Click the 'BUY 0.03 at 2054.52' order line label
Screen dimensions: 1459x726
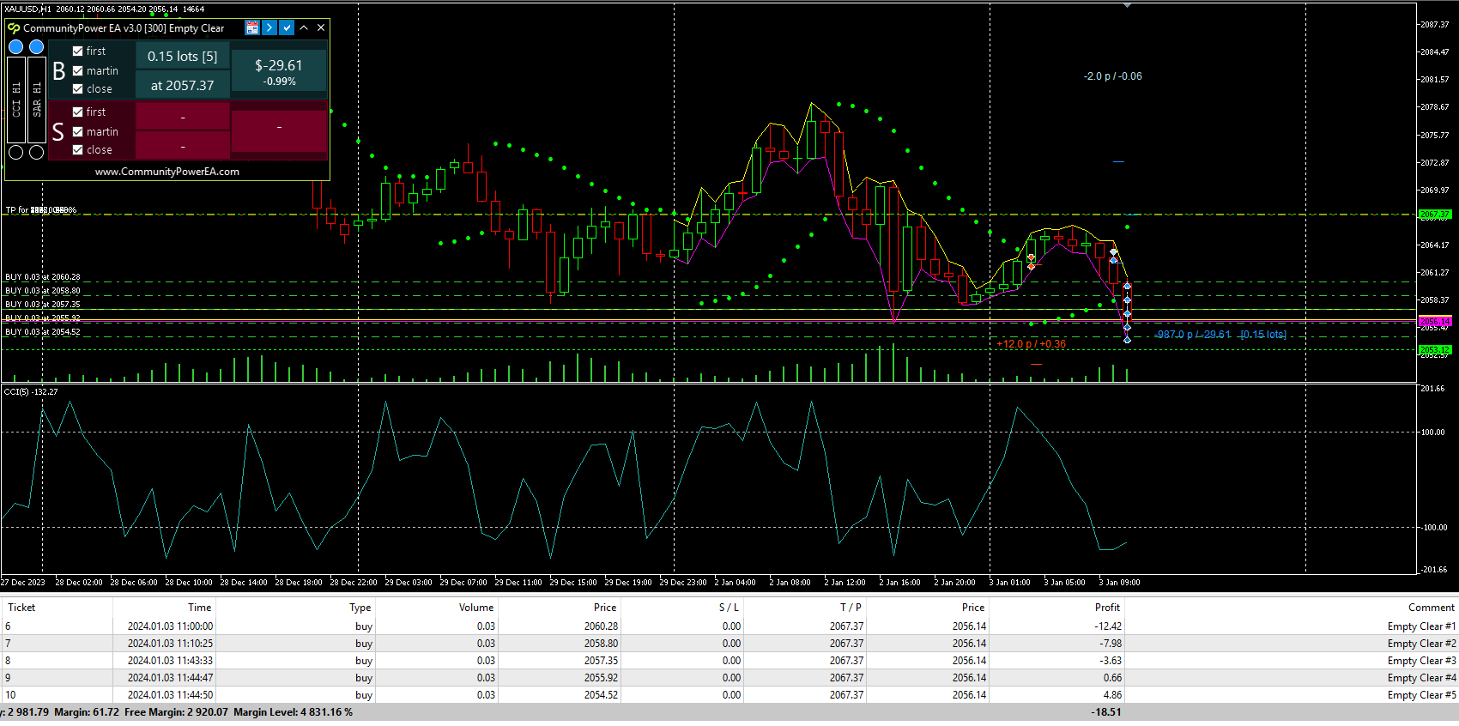43,332
